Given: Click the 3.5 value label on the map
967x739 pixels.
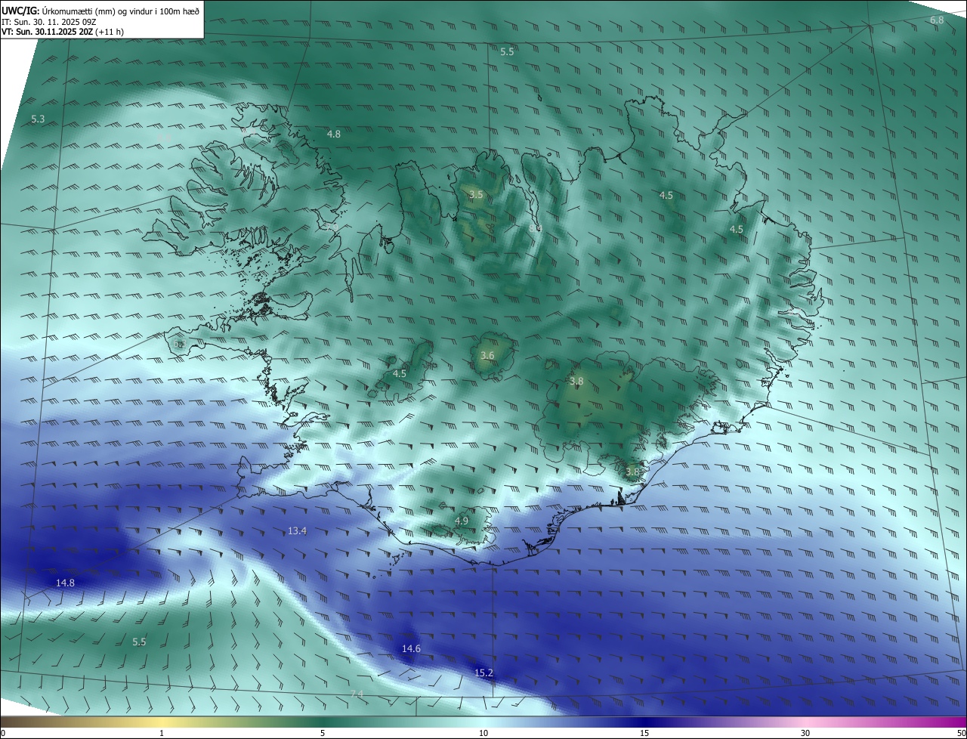Looking at the screenshot, I should (476, 195).
